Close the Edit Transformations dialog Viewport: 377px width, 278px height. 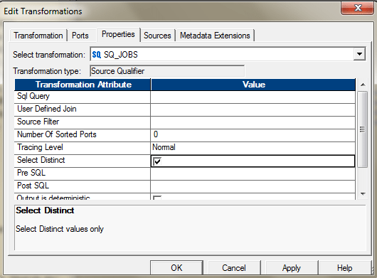coord(358,8)
